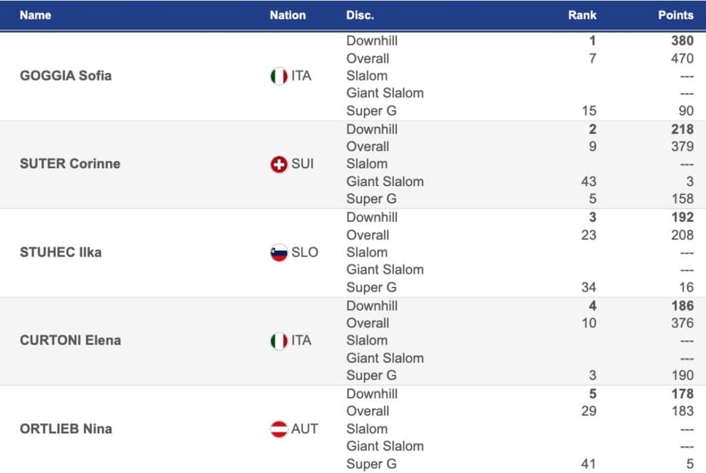Viewport: 706px width, 473px height.
Task: Open CURTONI Elena athlete profile
Action: [x=70, y=341]
